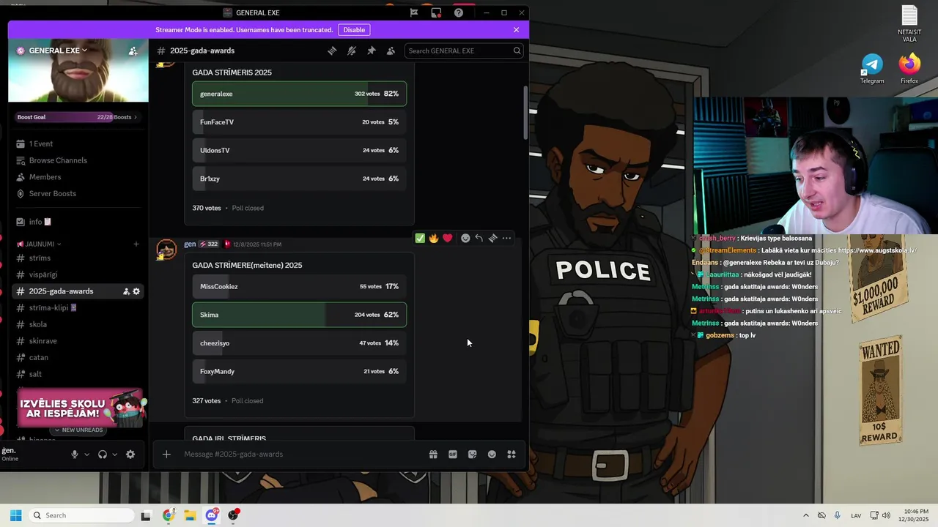
Task: React with the red heart emoji
Action: [x=448, y=238]
